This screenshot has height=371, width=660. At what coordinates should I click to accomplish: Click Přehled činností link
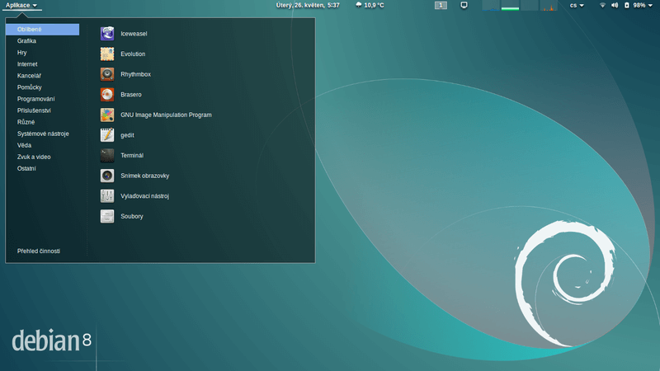tap(39, 251)
